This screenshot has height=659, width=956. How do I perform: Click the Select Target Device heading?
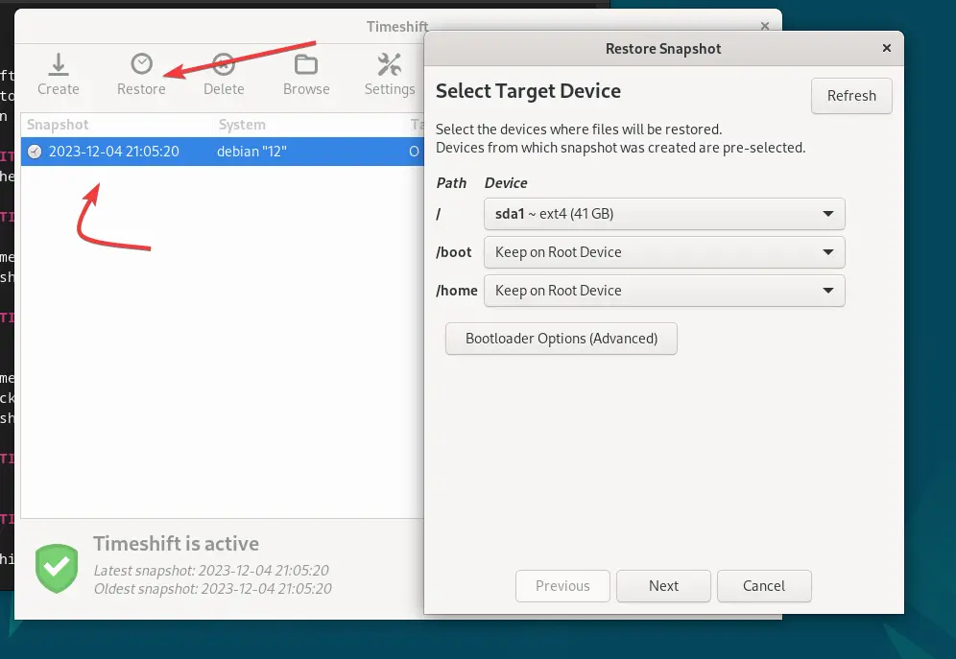tap(528, 91)
